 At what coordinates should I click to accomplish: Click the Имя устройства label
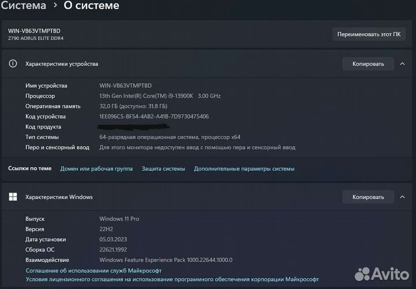46,86
